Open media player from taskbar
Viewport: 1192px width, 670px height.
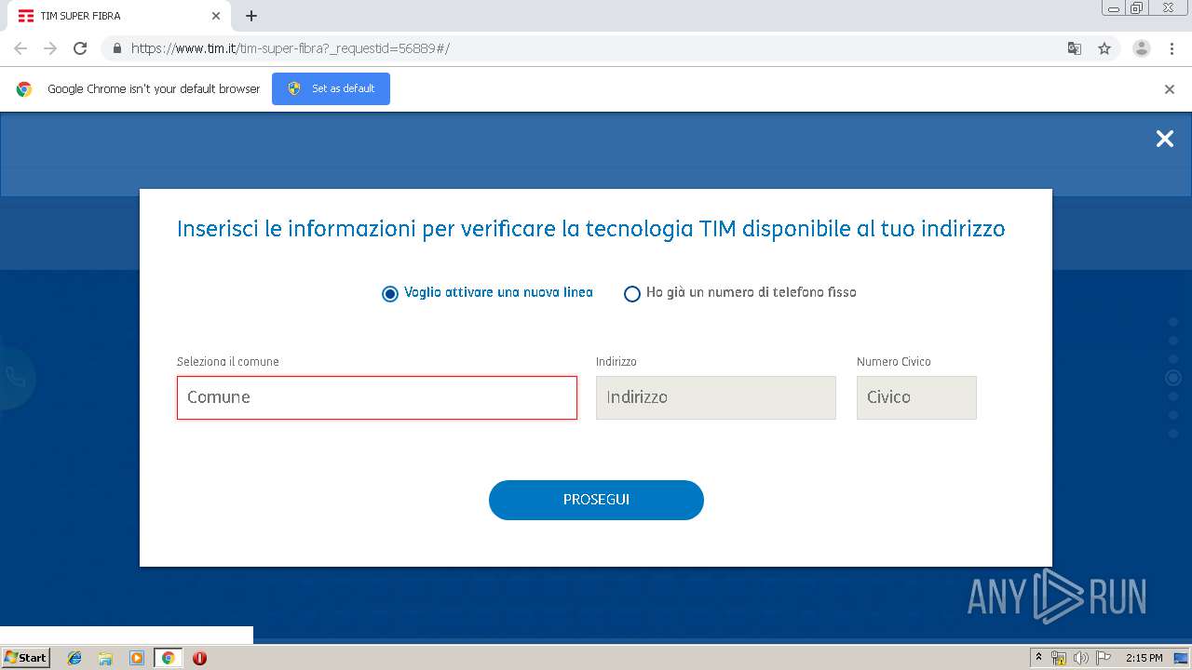point(137,658)
